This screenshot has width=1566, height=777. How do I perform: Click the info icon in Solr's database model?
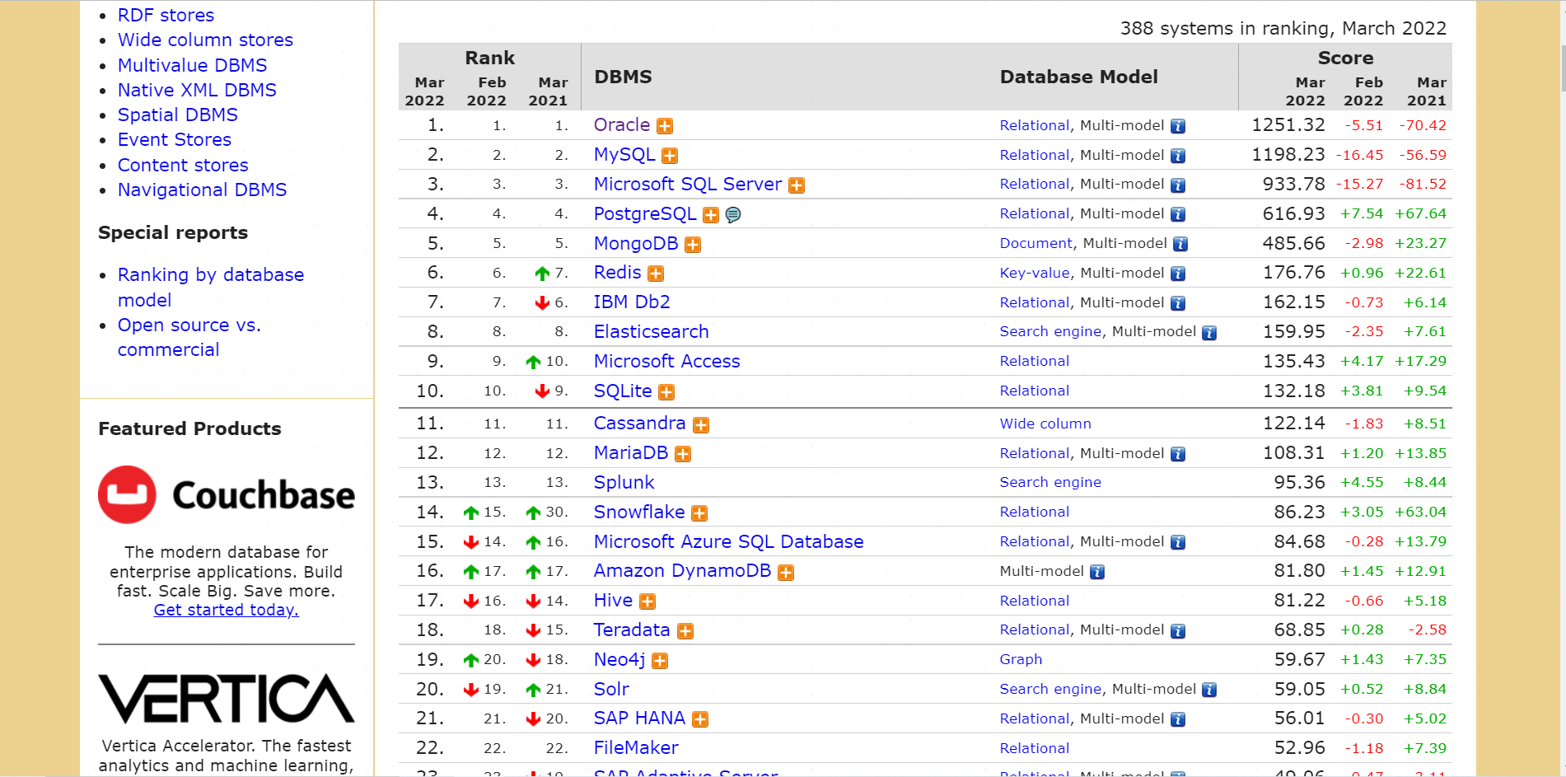[x=1209, y=690]
